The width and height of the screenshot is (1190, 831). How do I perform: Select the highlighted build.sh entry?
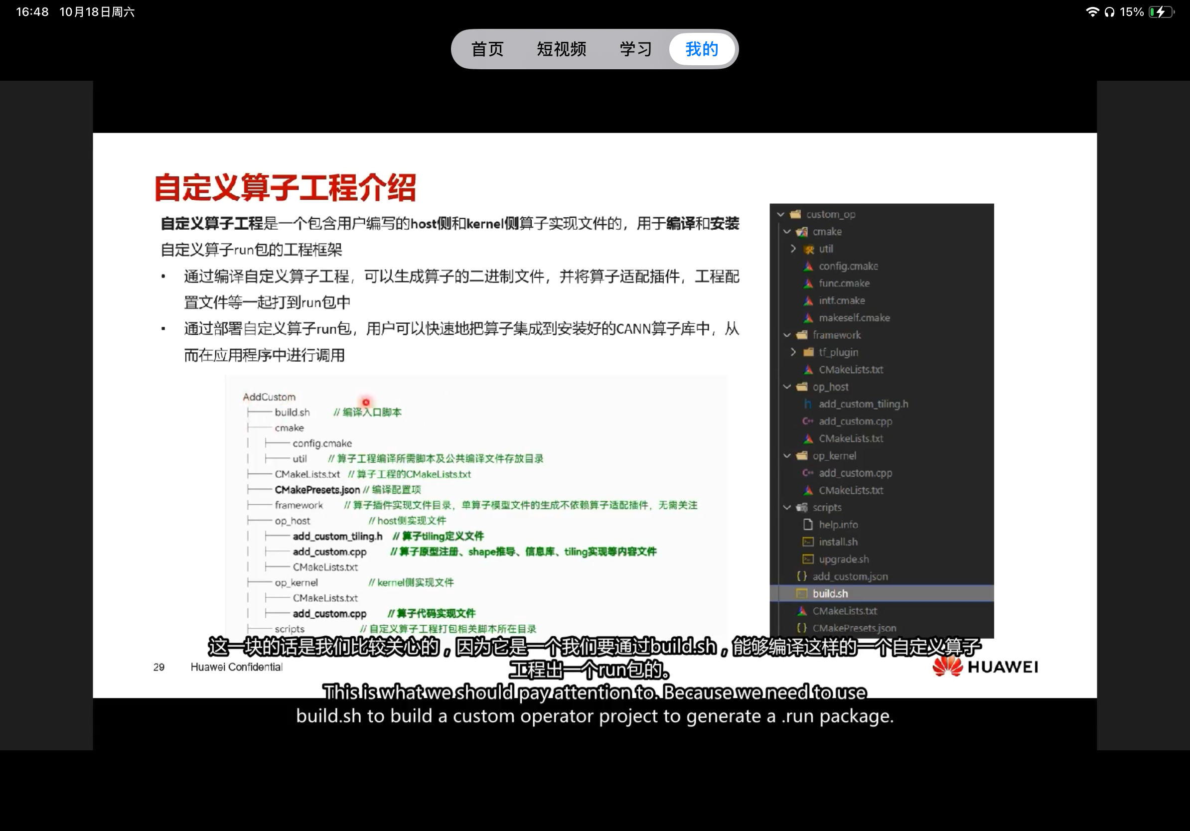[x=830, y=594]
